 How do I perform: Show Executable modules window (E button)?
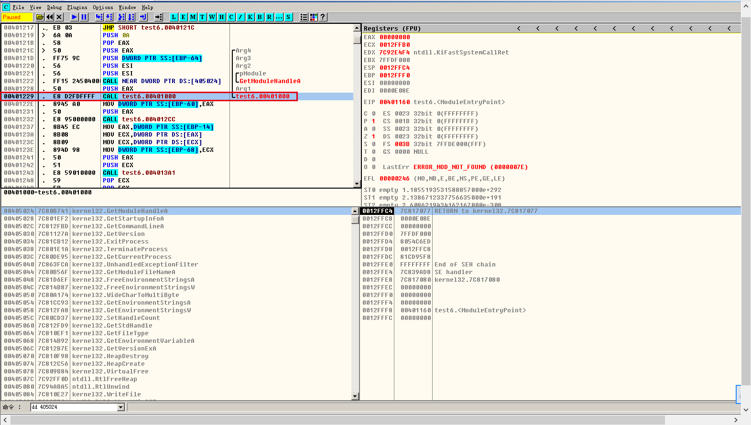coord(184,17)
